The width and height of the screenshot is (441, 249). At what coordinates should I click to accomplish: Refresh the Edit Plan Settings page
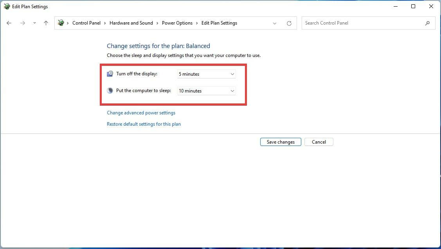click(x=289, y=23)
